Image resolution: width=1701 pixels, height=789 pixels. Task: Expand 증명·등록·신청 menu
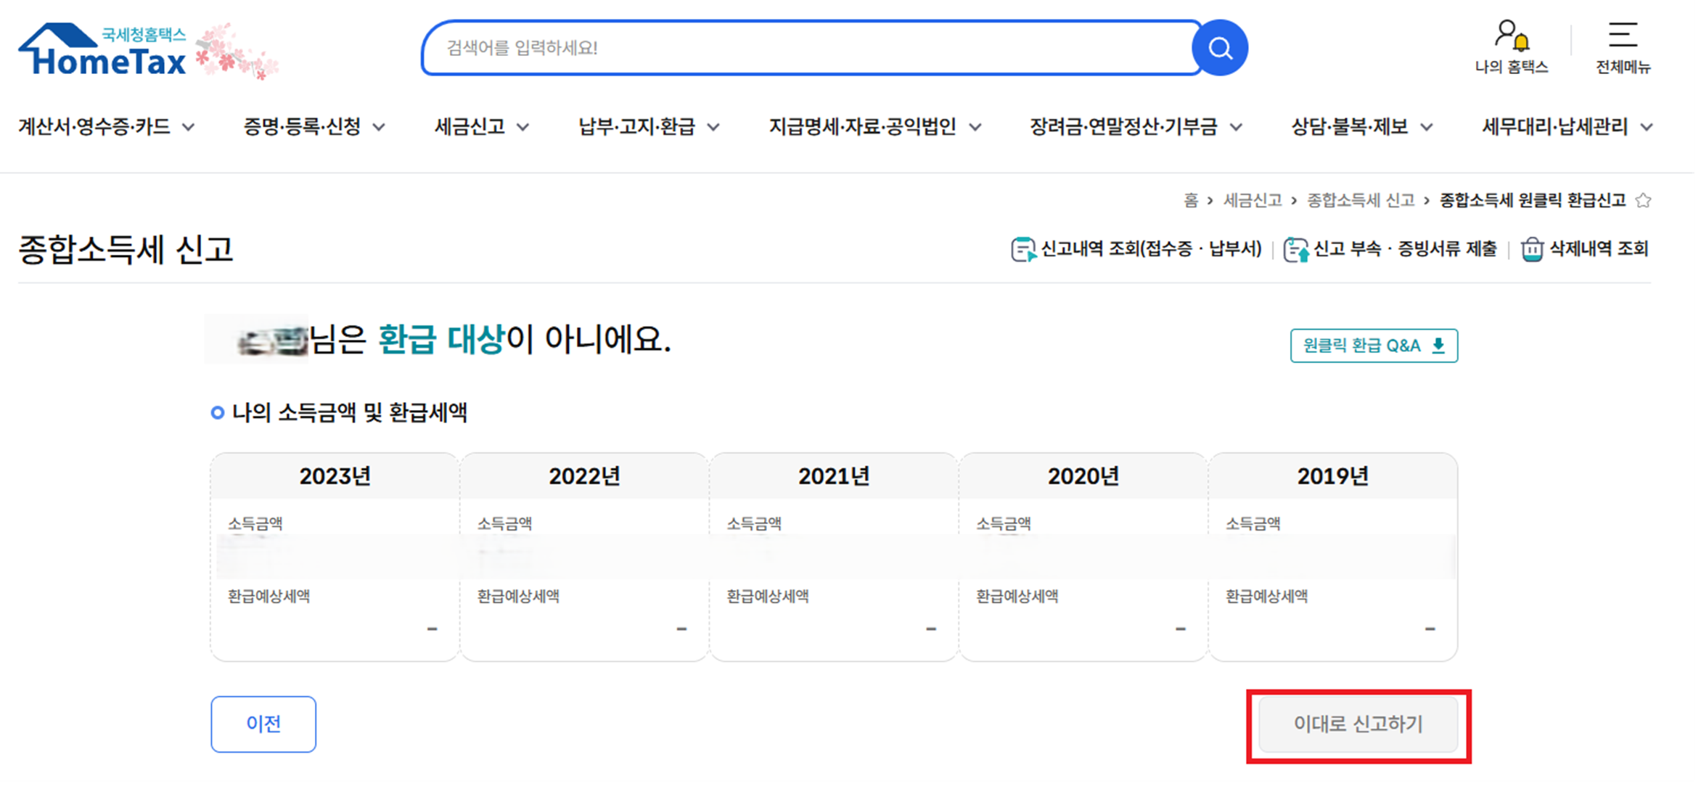(313, 127)
